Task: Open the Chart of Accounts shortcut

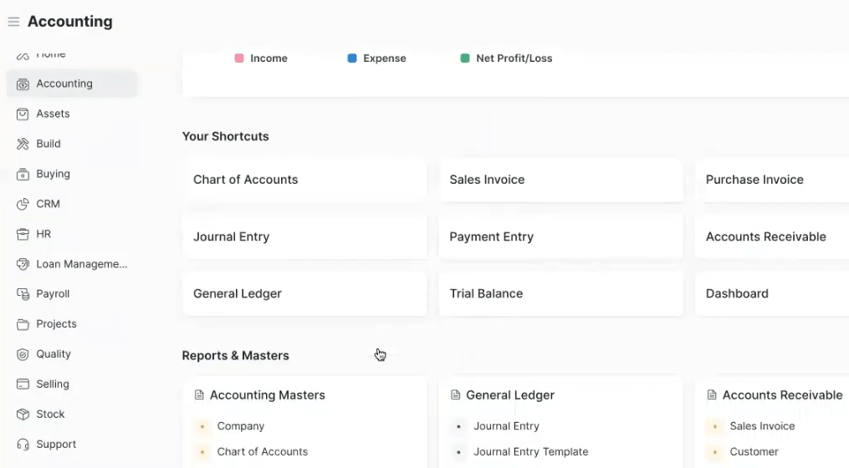Action: 304,180
